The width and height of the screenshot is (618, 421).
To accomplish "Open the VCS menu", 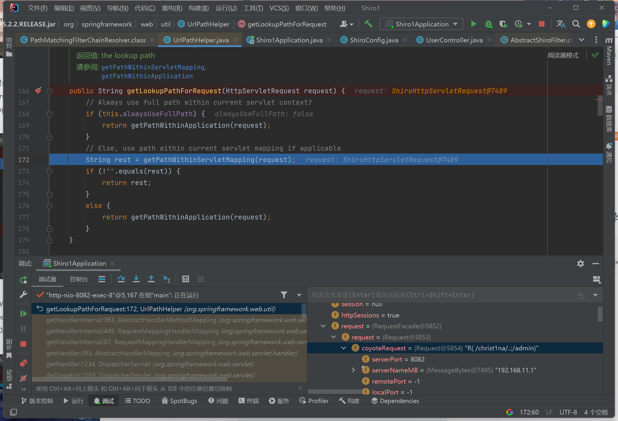I will [279, 8].
